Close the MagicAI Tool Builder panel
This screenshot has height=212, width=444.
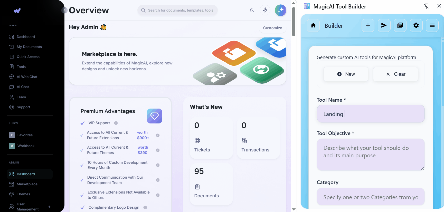click(x=439, y=6)
